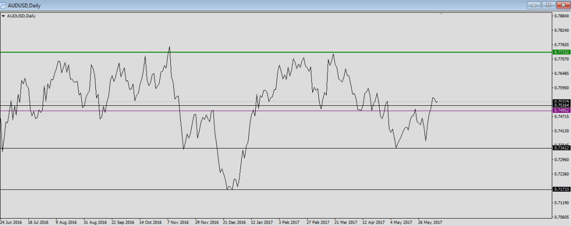Maximize the AUDUSD,Daily chart window
Viewport: 571px width, 226px height.
tap(548, 5)
